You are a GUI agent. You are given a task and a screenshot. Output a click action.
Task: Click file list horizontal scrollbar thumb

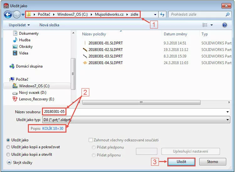pyautogui.click(x=141, y=103)
